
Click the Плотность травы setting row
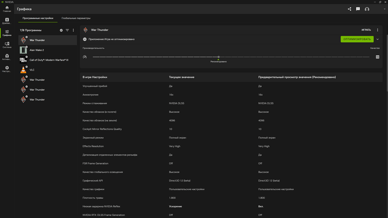coord(231,198)
